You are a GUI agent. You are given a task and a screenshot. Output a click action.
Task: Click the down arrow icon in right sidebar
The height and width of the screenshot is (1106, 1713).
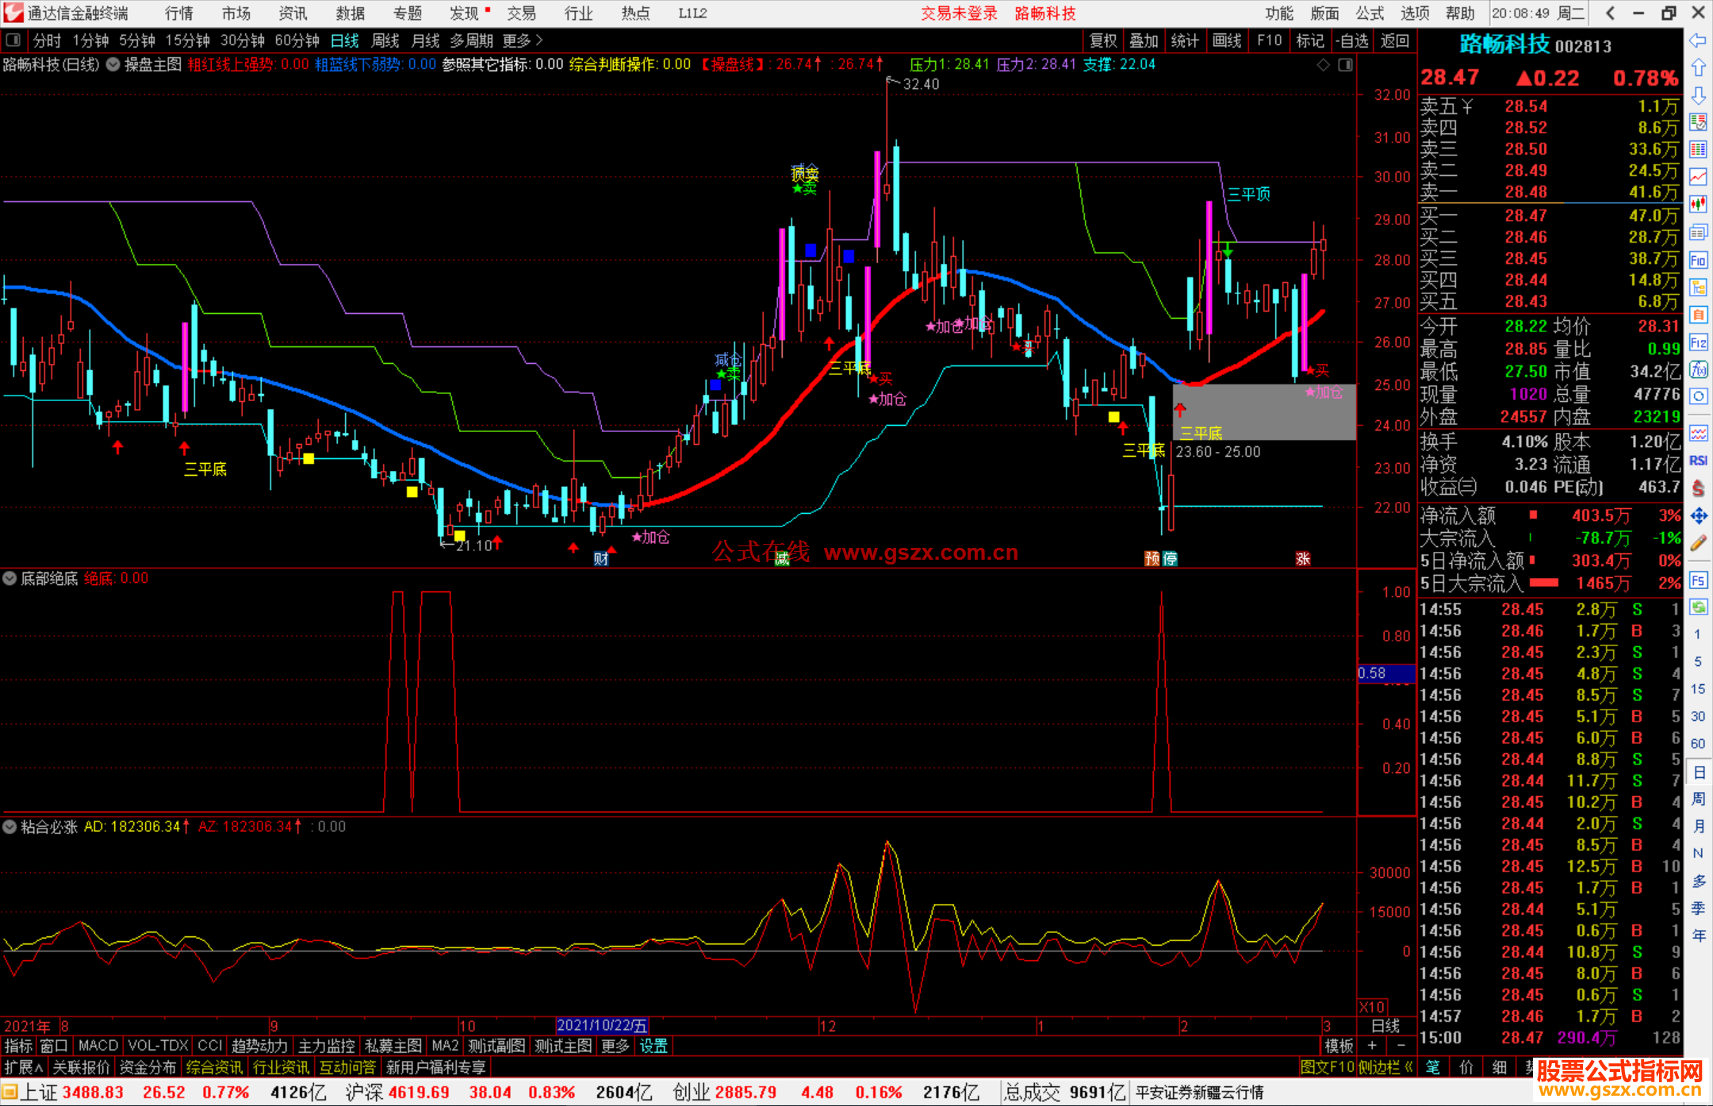[x=1698, y=96]
